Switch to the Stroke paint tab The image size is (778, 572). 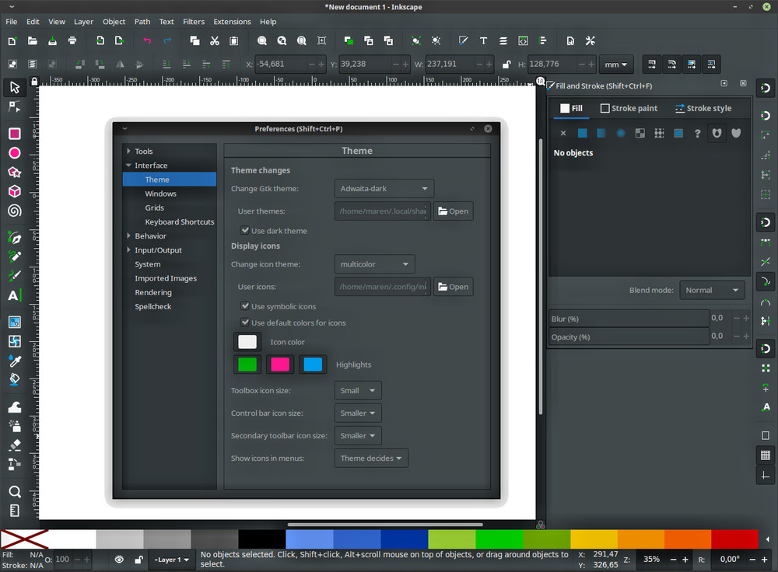(x=629, y=108)
